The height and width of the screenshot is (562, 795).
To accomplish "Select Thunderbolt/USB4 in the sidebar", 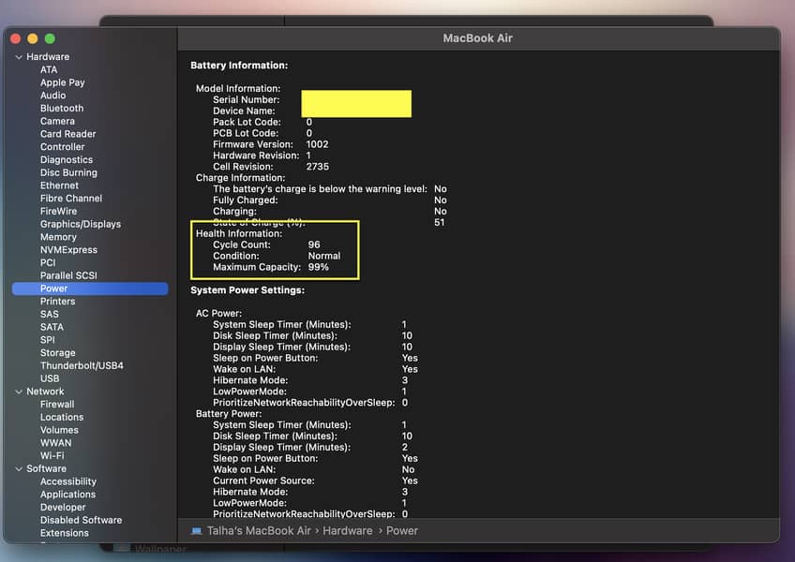I will pyautogui.click(x=82, y=366).
